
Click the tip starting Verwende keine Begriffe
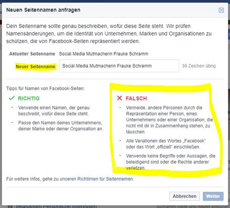[170, 162]
